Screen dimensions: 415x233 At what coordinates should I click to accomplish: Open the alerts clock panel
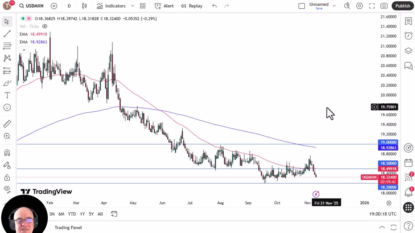[x=408, y=36]
